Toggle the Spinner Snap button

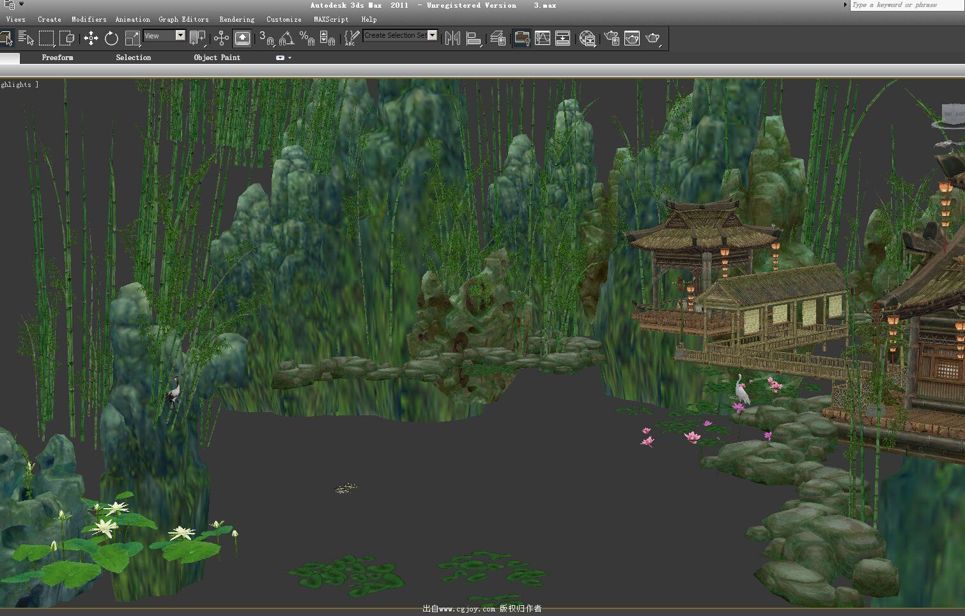(x=327, y=38)
